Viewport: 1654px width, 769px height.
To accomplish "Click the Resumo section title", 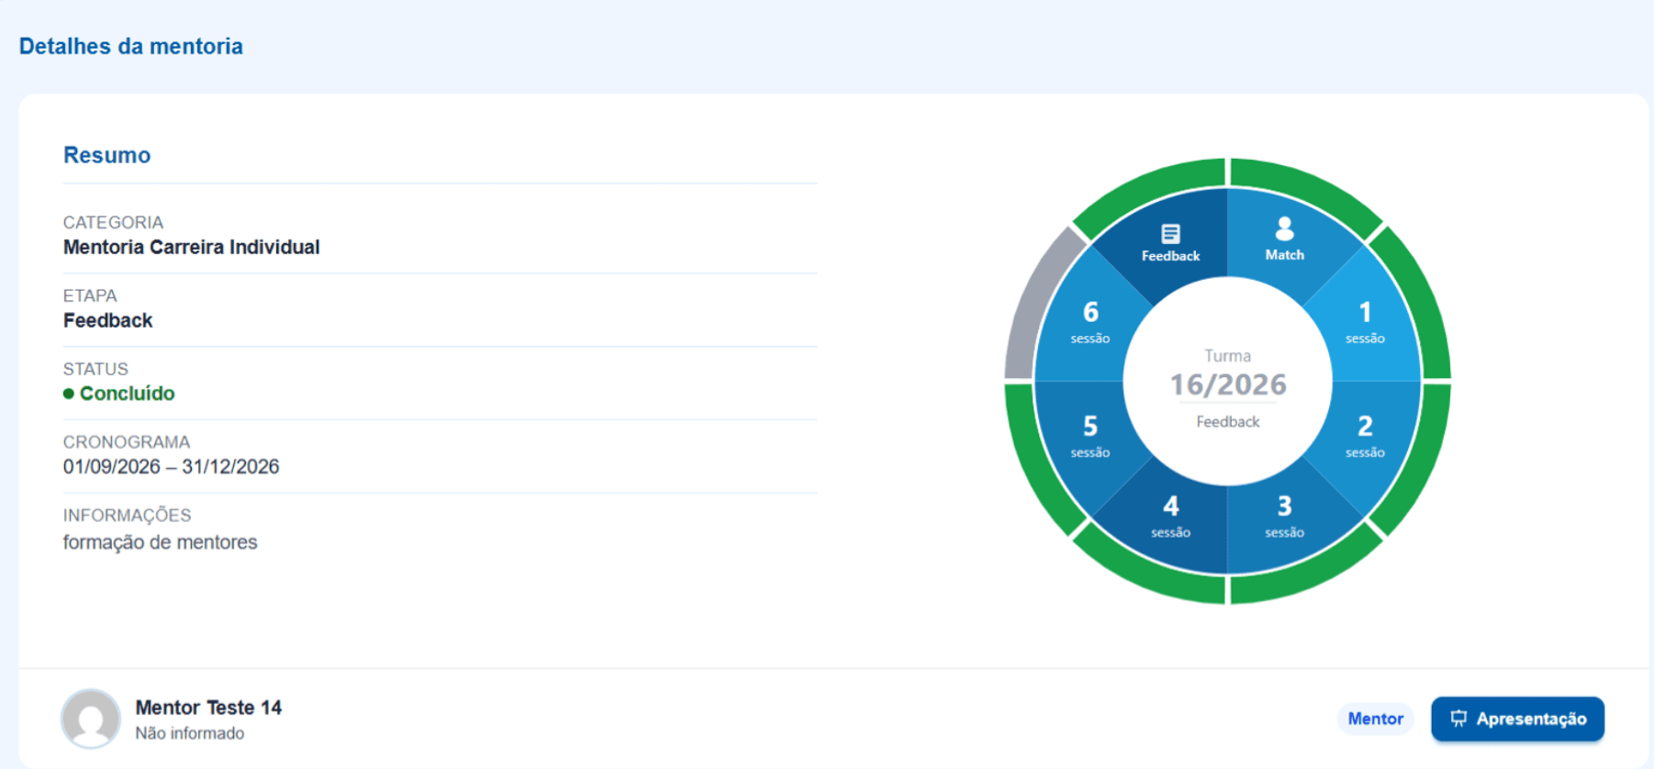I will 106,155.
